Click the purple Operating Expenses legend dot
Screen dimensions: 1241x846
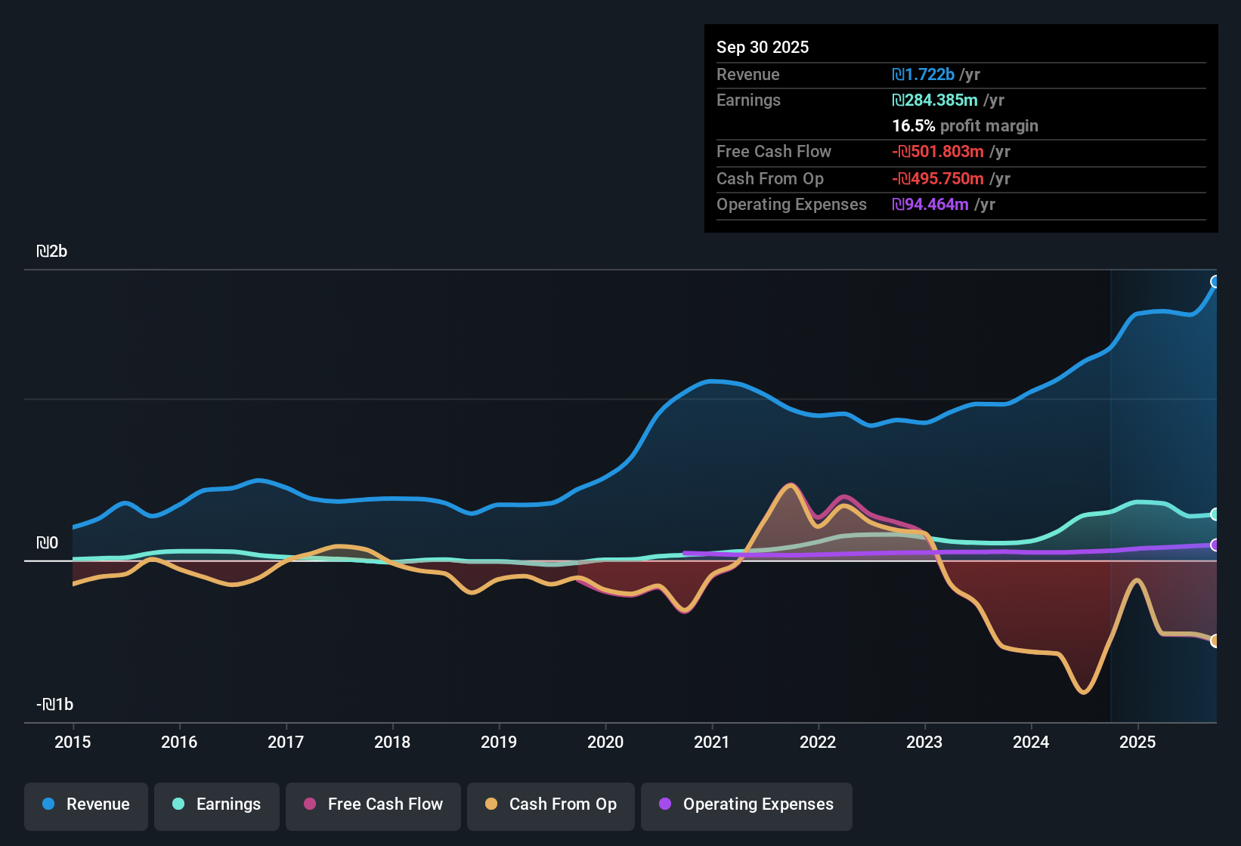(665, 805)
